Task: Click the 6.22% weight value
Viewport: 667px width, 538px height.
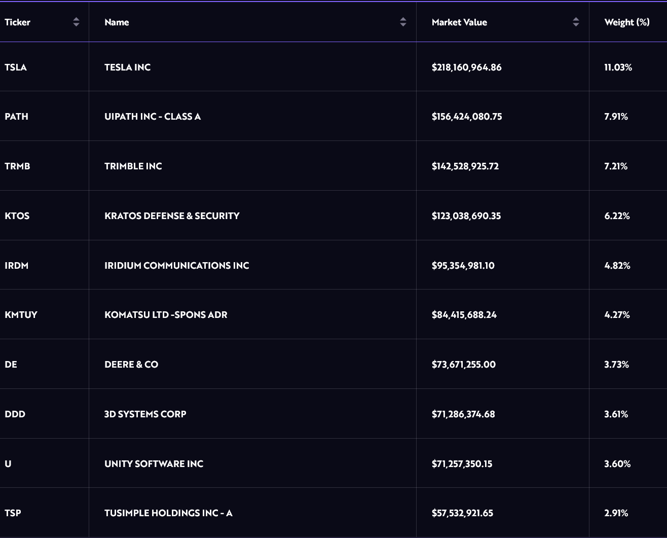Action: click(x=617, y=216)
